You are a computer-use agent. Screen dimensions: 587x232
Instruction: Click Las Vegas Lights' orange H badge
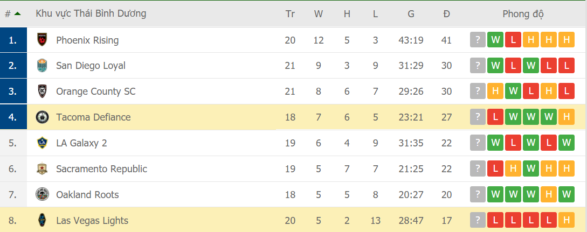click(566, 220)
